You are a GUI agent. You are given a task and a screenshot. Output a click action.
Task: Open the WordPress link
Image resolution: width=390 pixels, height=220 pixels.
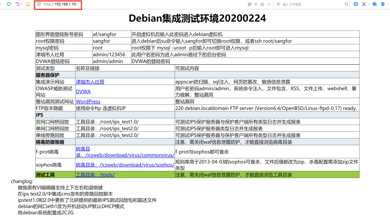(x=88, y=102)
